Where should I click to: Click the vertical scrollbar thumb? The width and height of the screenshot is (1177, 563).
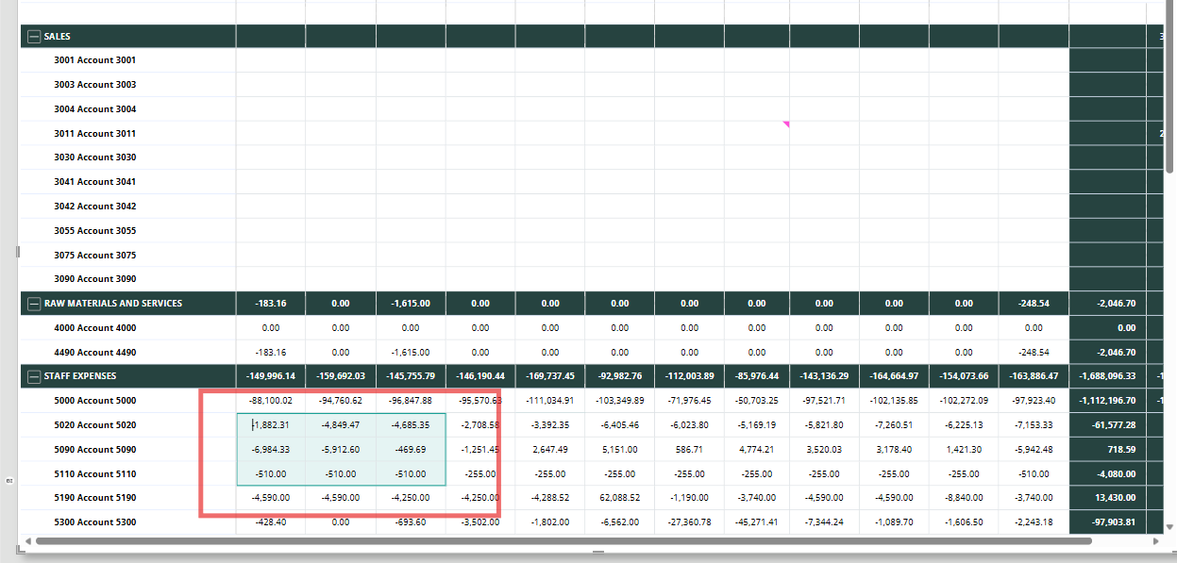[1170, 87]
